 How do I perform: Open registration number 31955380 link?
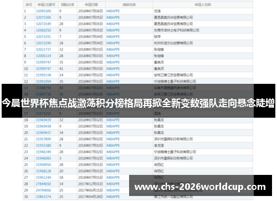[x=43, y=145]
